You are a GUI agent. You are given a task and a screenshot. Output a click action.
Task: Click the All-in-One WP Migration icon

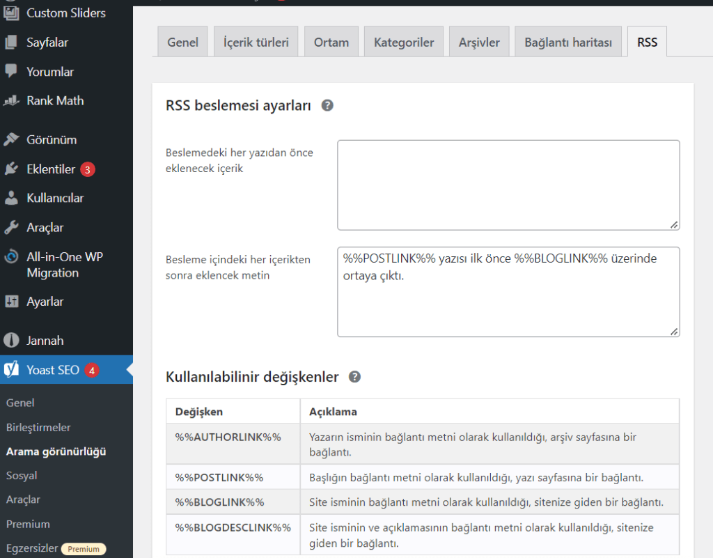coord(12,257)
